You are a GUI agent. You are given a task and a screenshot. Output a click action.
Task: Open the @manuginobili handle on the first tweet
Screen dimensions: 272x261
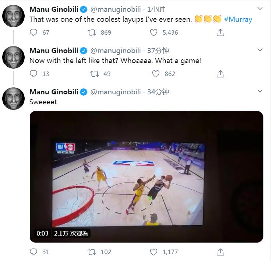[116, 9]
